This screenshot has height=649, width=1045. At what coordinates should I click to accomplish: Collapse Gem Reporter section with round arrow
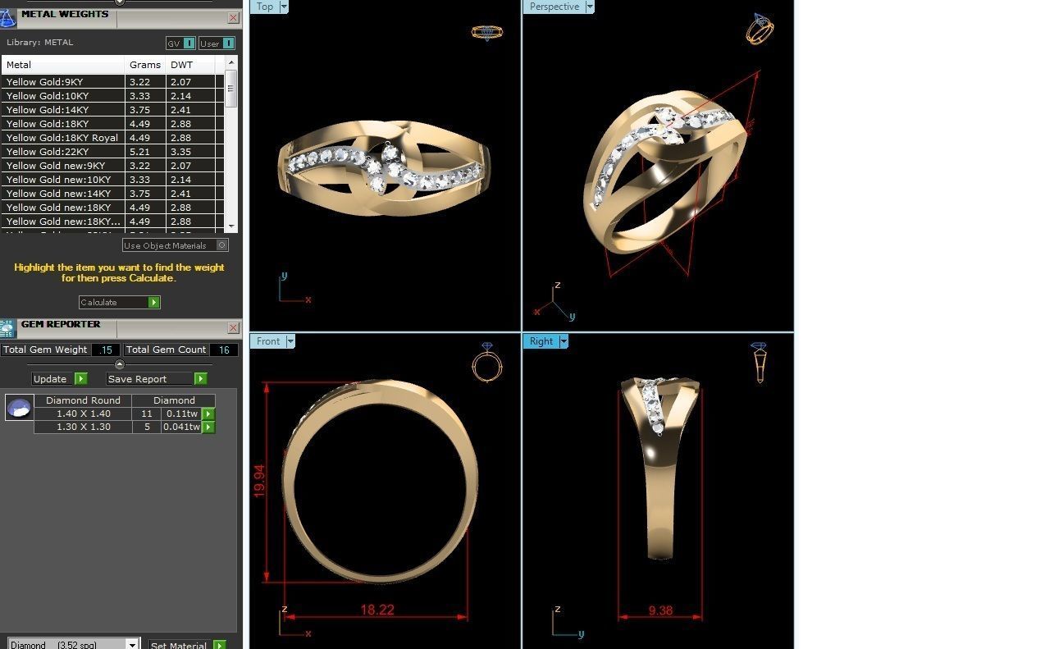point(120,364)
